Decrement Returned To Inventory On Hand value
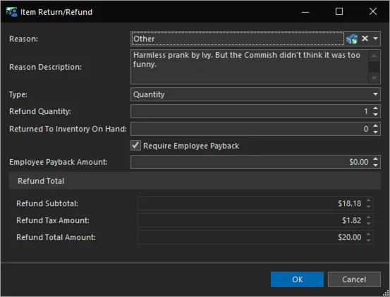 [375, 132]
